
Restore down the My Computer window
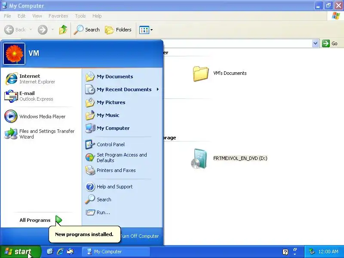[329, 6]
